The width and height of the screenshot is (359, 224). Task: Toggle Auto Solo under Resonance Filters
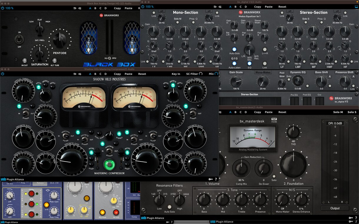point(169,207)
